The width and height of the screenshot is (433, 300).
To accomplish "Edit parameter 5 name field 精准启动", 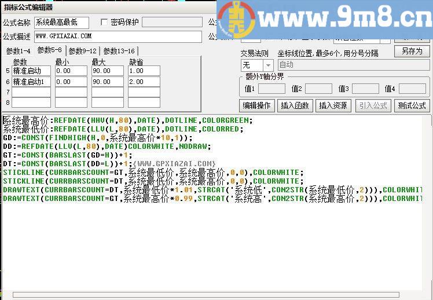I will click(x=31, y=71).
